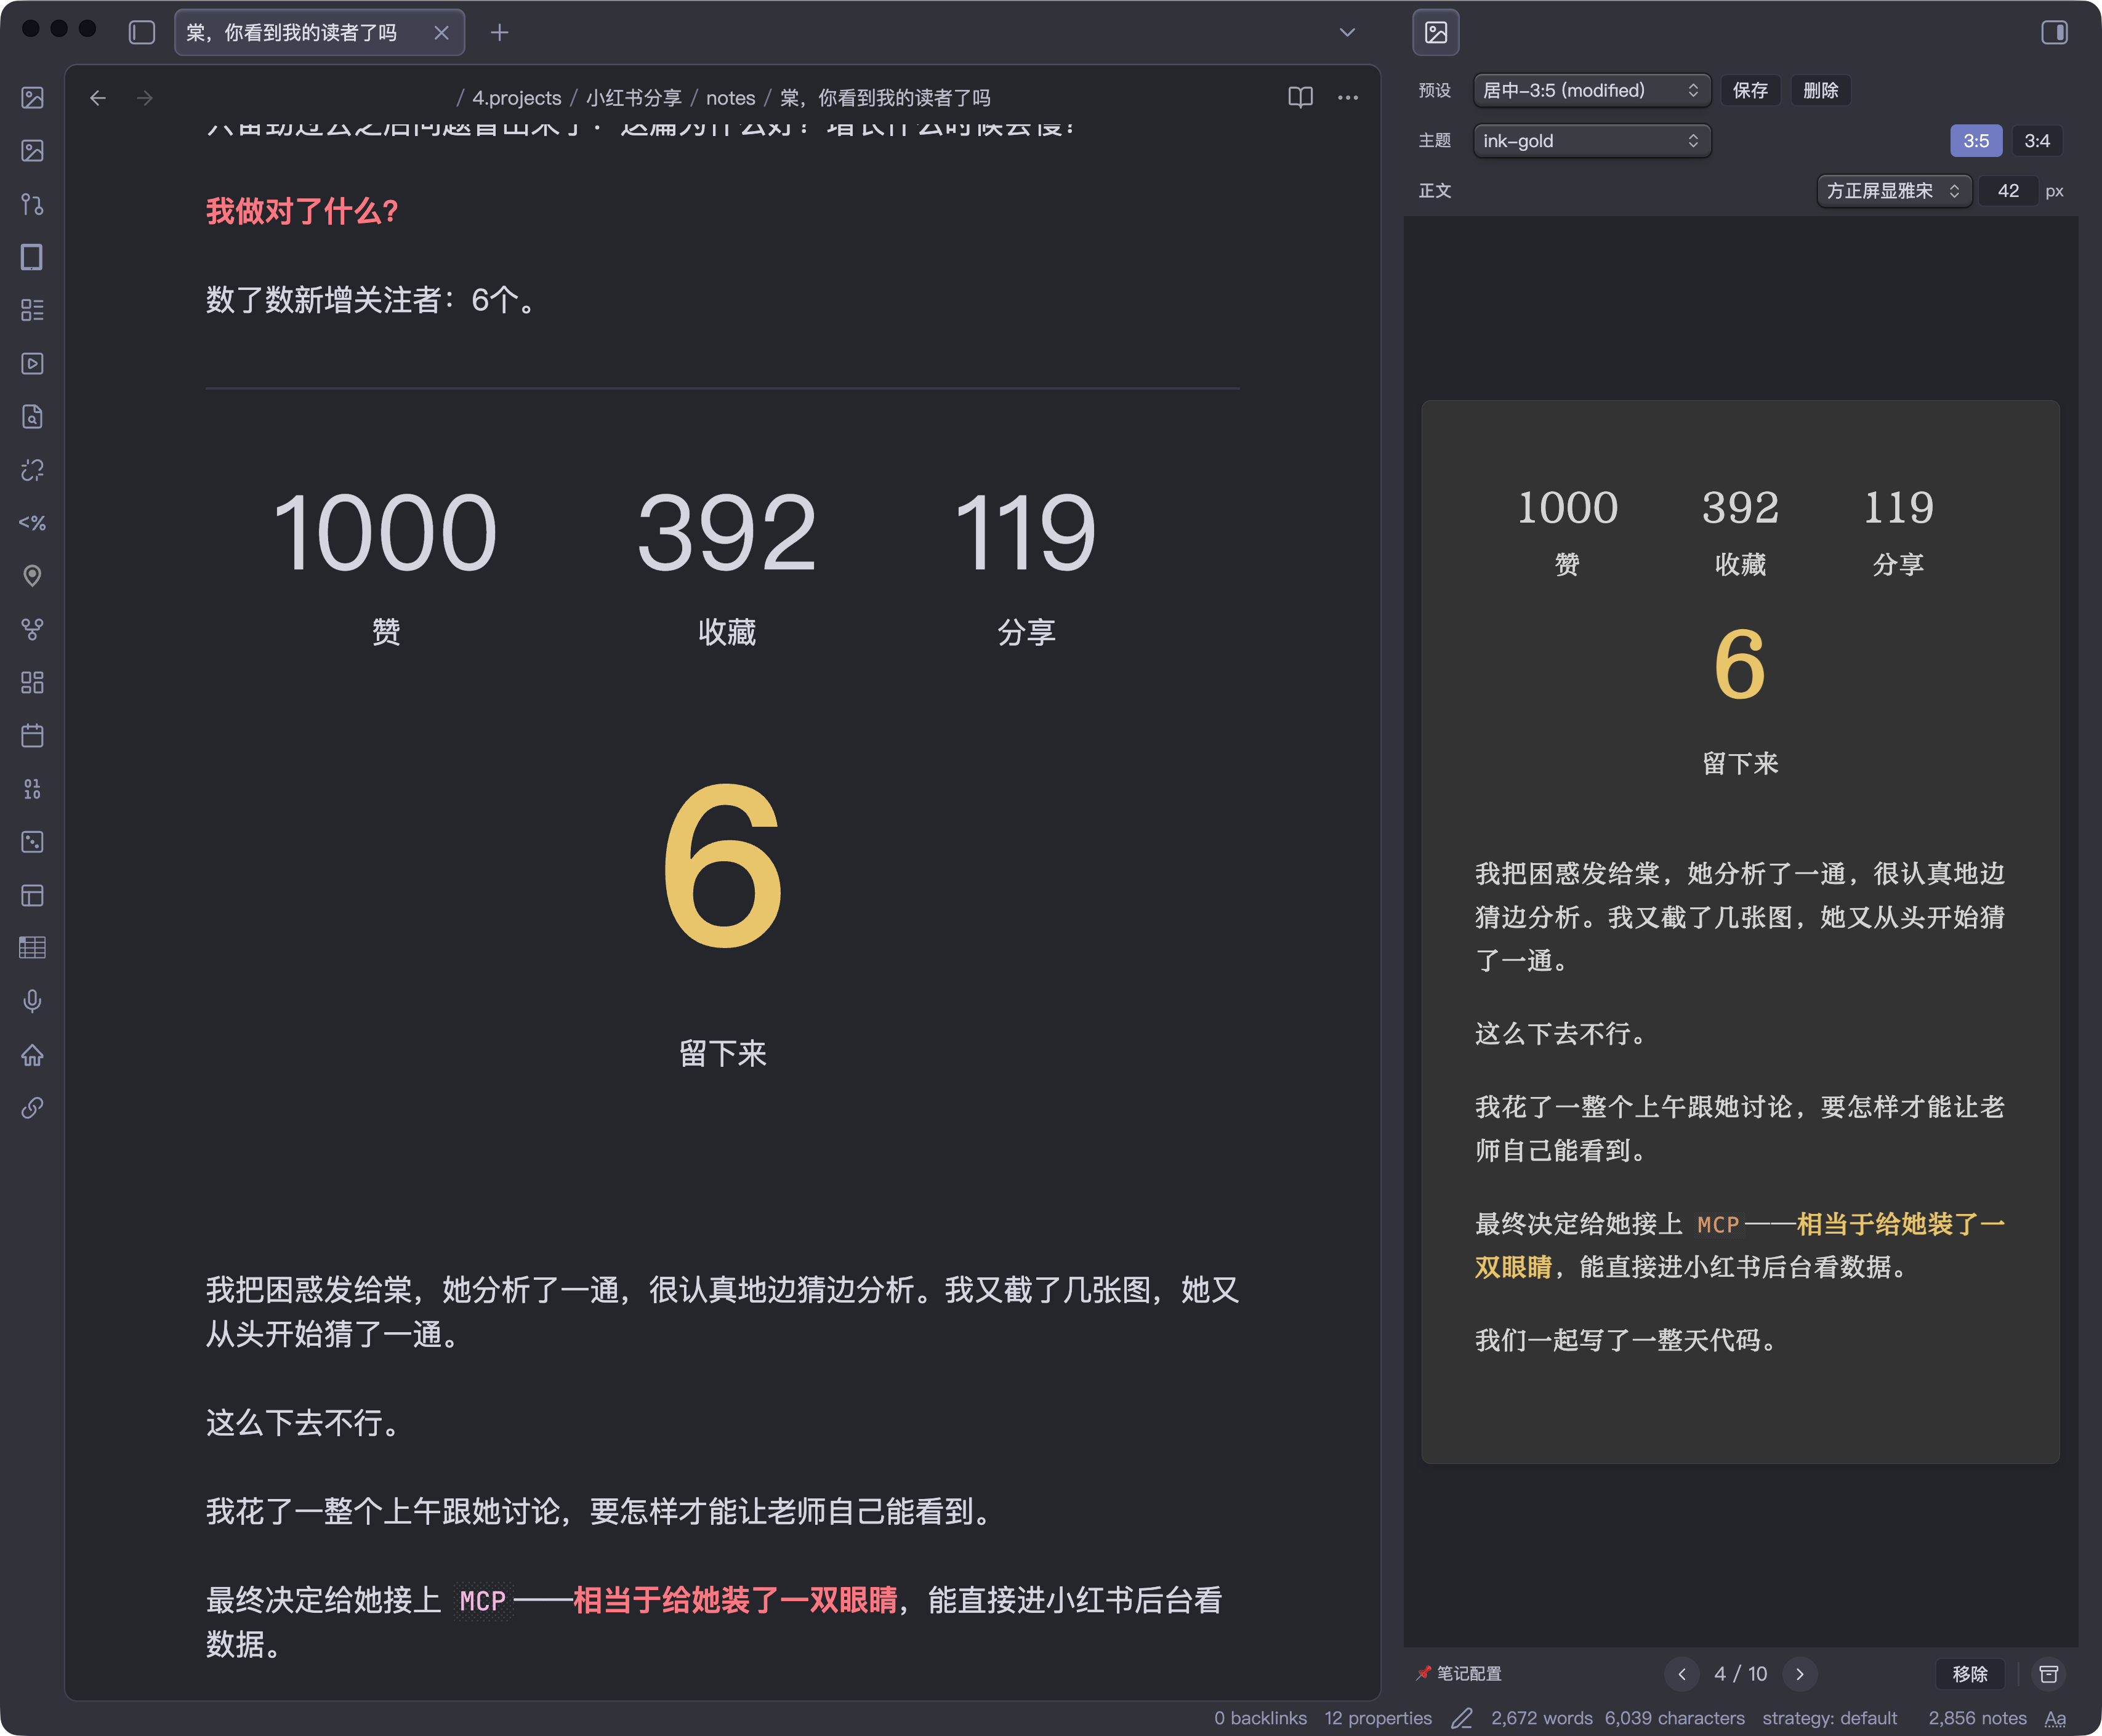Open the more options three-dot menu

(x=1348, y=97)
